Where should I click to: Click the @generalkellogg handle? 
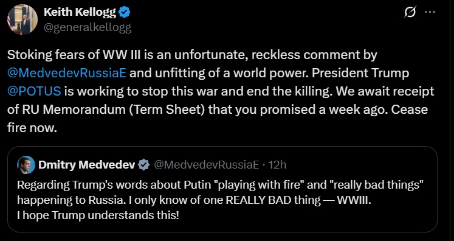[x=88, y=27]
